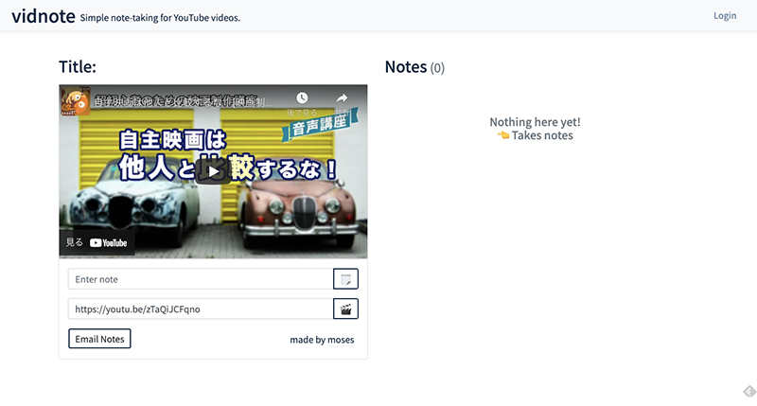The width and height of the screenshot is (757, 406).
Task: Click the share arrow icon on video
Action: point(342,98)
